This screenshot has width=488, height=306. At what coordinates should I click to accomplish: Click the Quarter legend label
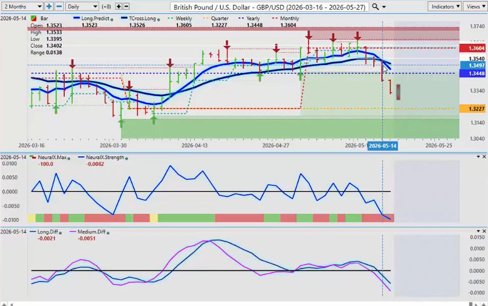coord(220,19)
